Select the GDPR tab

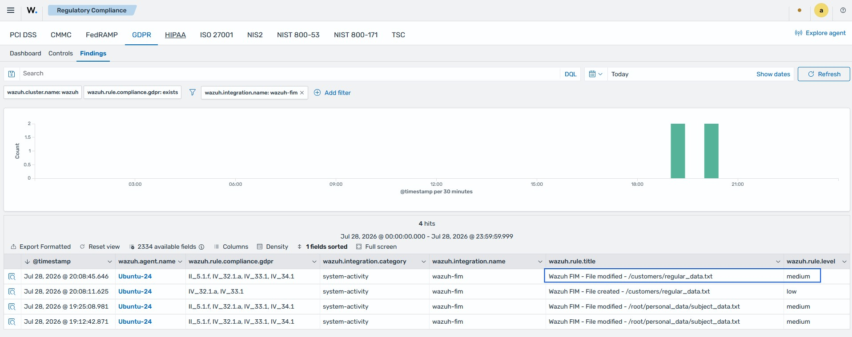tap(141, 35)
